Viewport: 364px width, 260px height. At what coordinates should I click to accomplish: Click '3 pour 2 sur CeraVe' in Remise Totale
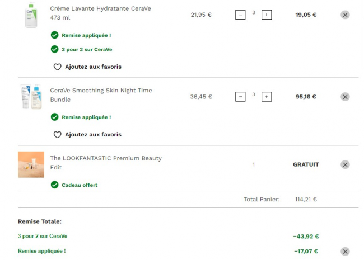43,236
